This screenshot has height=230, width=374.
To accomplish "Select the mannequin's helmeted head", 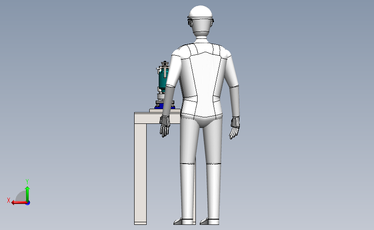I will [x=201, y=21].
